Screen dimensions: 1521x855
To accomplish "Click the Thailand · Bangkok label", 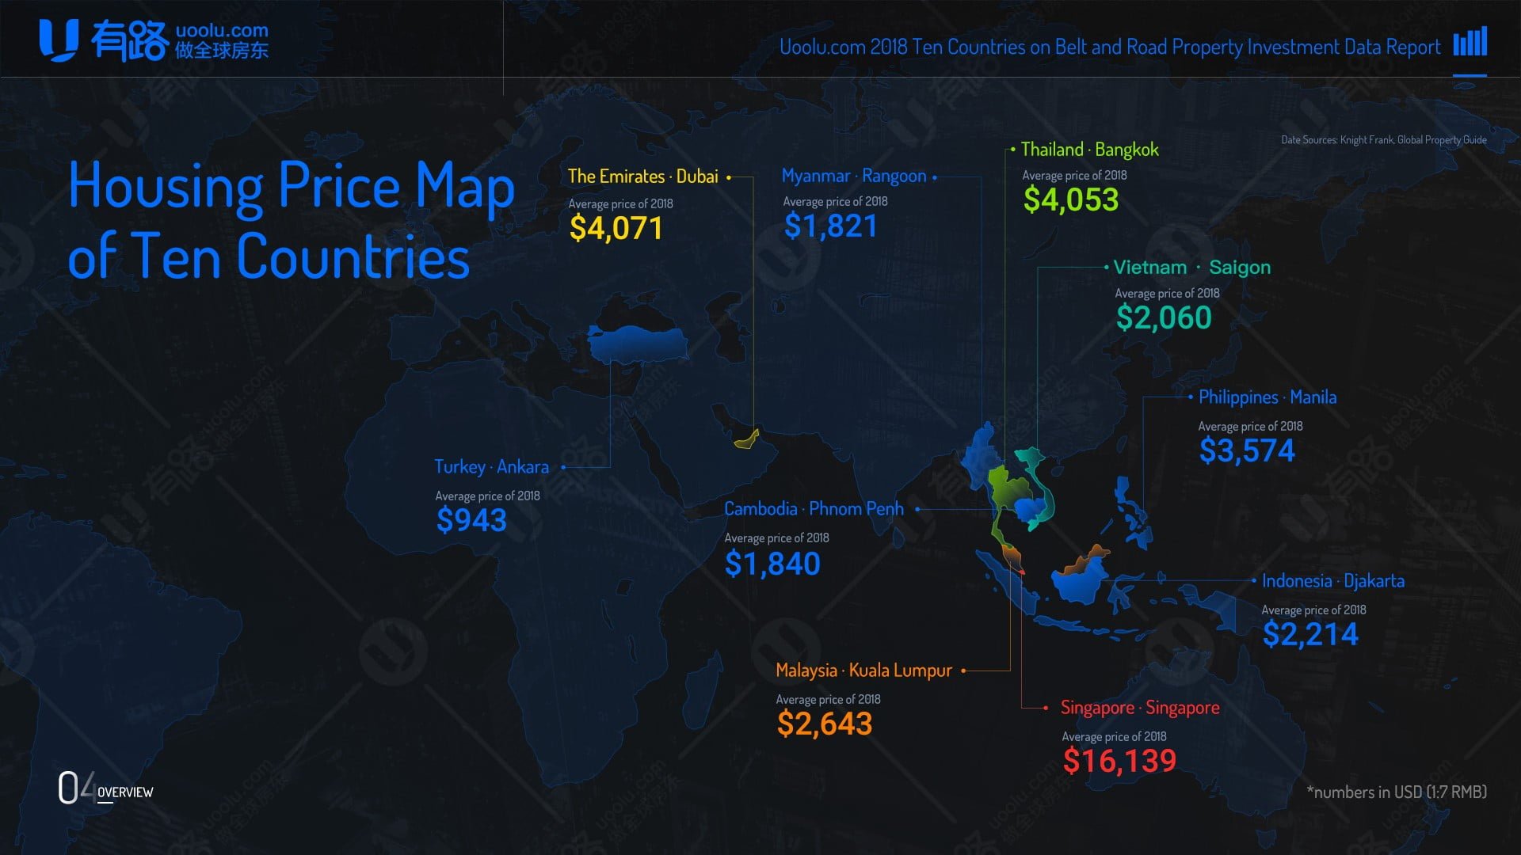I will [1089, 150].
